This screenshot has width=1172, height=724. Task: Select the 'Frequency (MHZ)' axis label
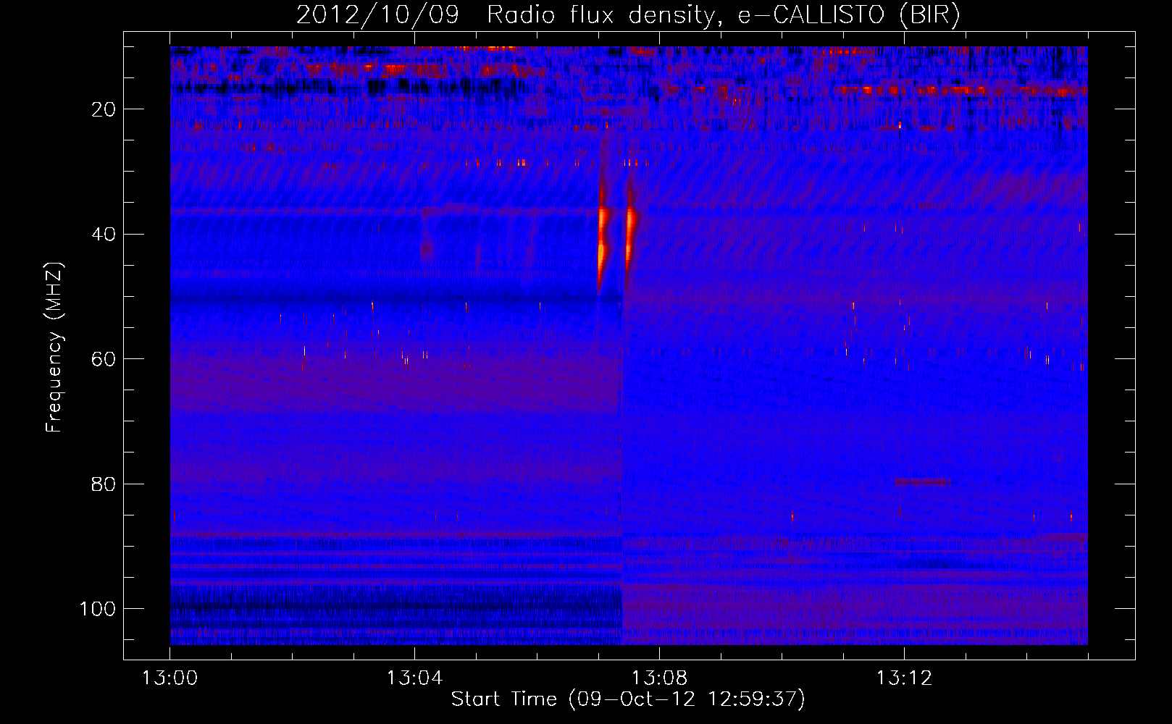click(54, 348)
